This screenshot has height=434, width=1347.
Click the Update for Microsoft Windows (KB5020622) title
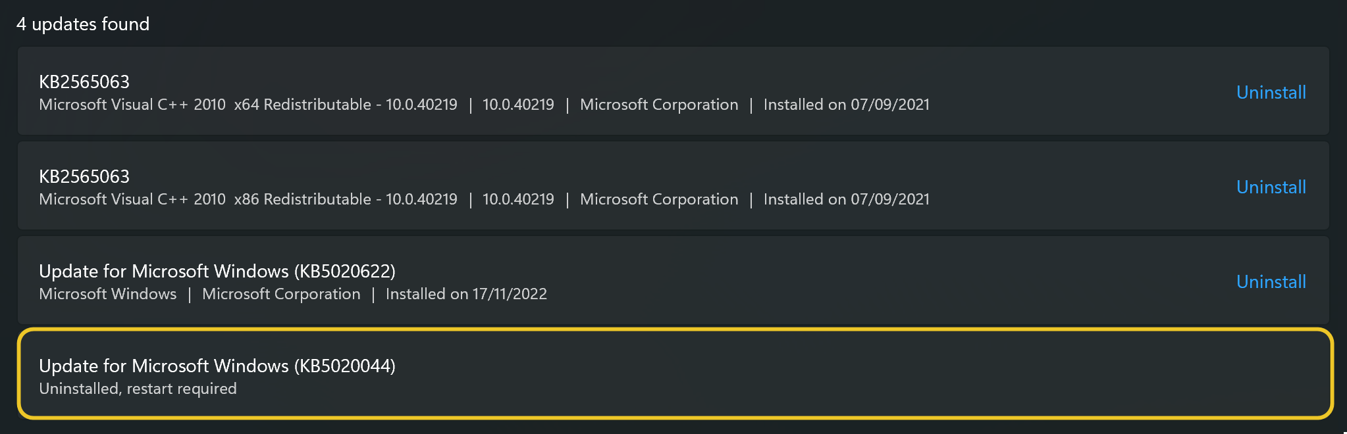tap(217, 272)
